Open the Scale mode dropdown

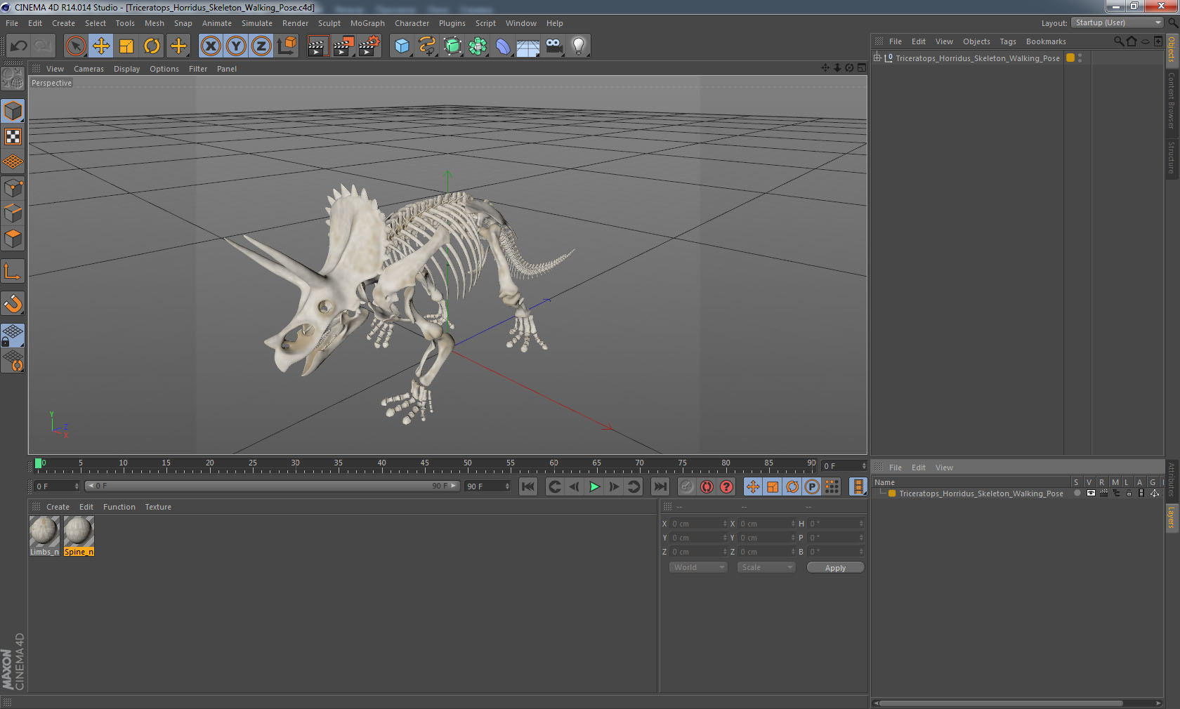tap(766, 567)
